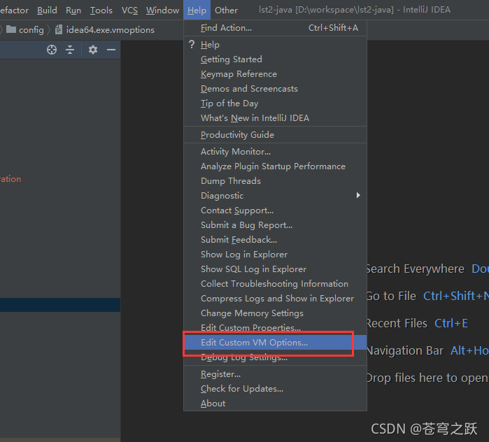This screenshot has width=489, height=442.
Task: Expand the Diagnostic submenu arrow
Action: pyautogui.click(x=358, y=195)
